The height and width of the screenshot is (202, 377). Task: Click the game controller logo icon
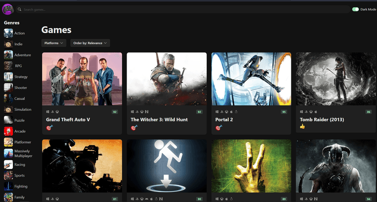click(x=8, y=10)
